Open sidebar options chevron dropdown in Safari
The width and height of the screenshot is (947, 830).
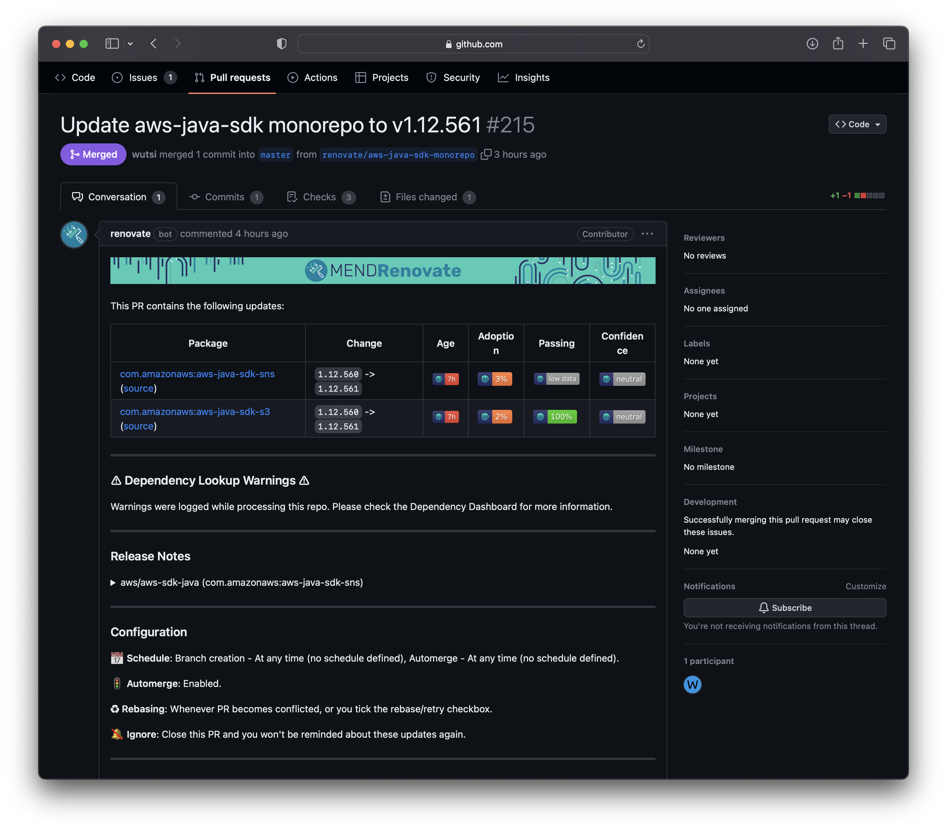coord(131,44)
